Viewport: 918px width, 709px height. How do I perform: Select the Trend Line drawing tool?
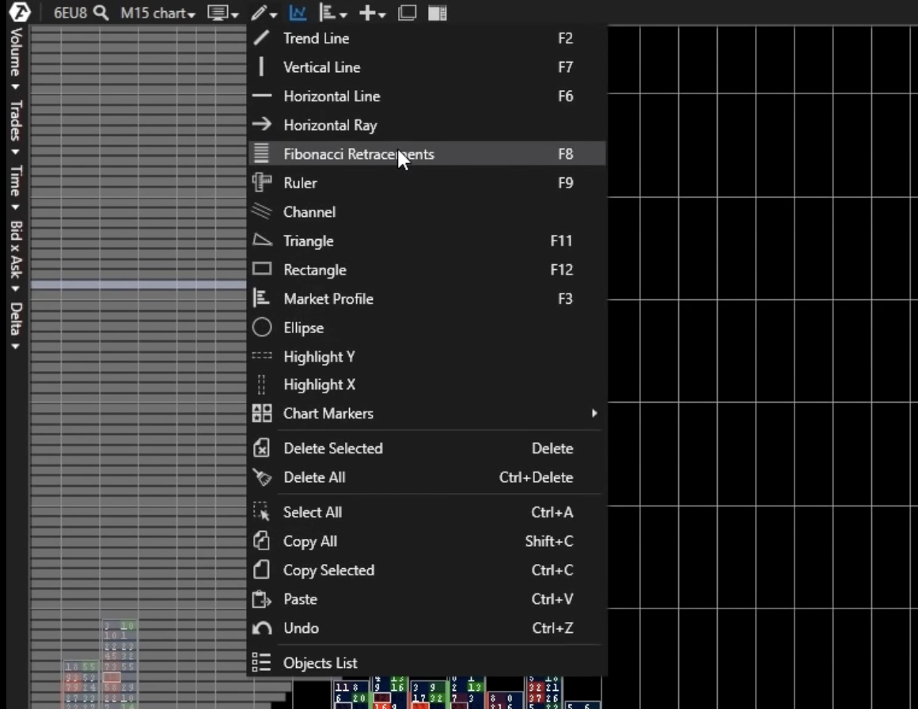427,38
